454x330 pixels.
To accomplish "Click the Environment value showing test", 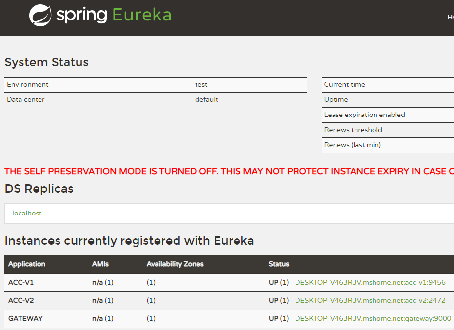I will tap(201, 84).
